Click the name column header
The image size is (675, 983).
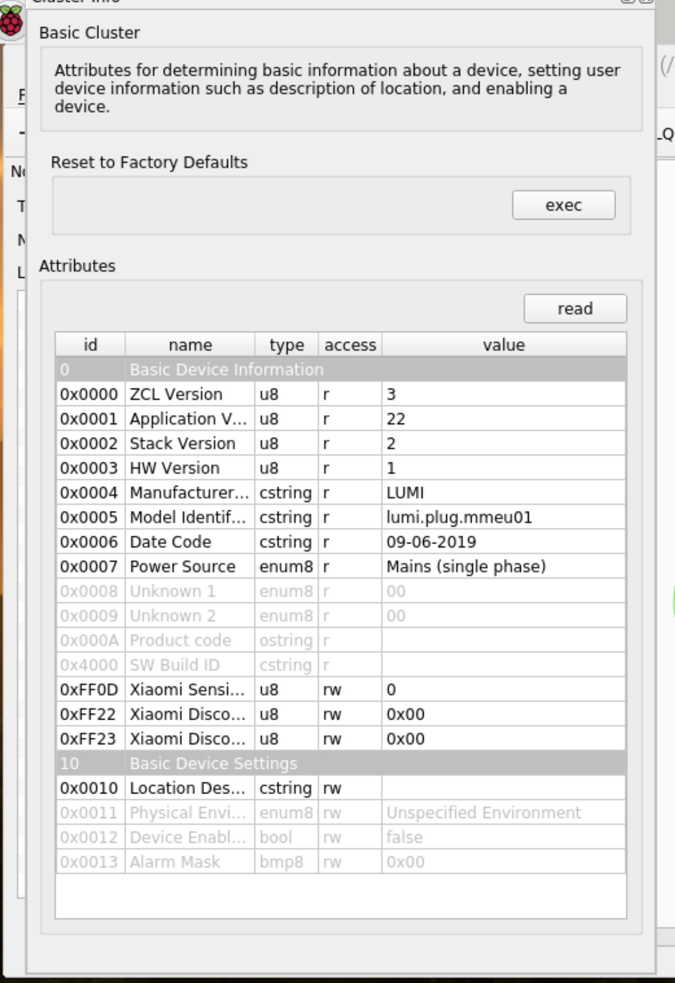[190, 345]
